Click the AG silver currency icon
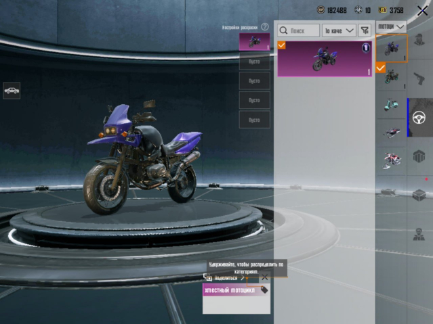Viewport: 433px width, 324px height. click(358, 10)
